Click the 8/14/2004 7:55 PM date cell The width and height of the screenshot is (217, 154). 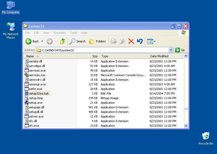(x=162, y=93)
